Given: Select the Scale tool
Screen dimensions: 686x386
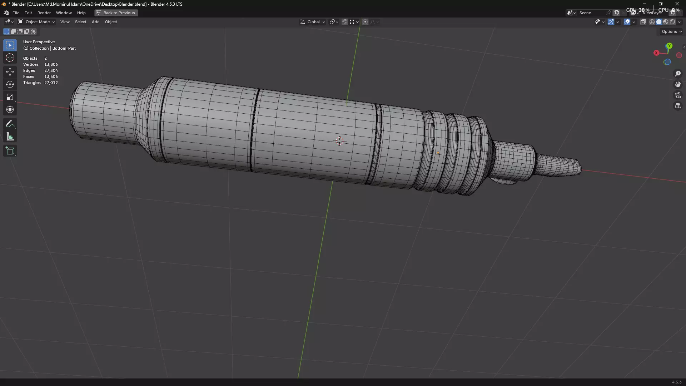Looking at the screenshot, I should click(x=10, y=97).
